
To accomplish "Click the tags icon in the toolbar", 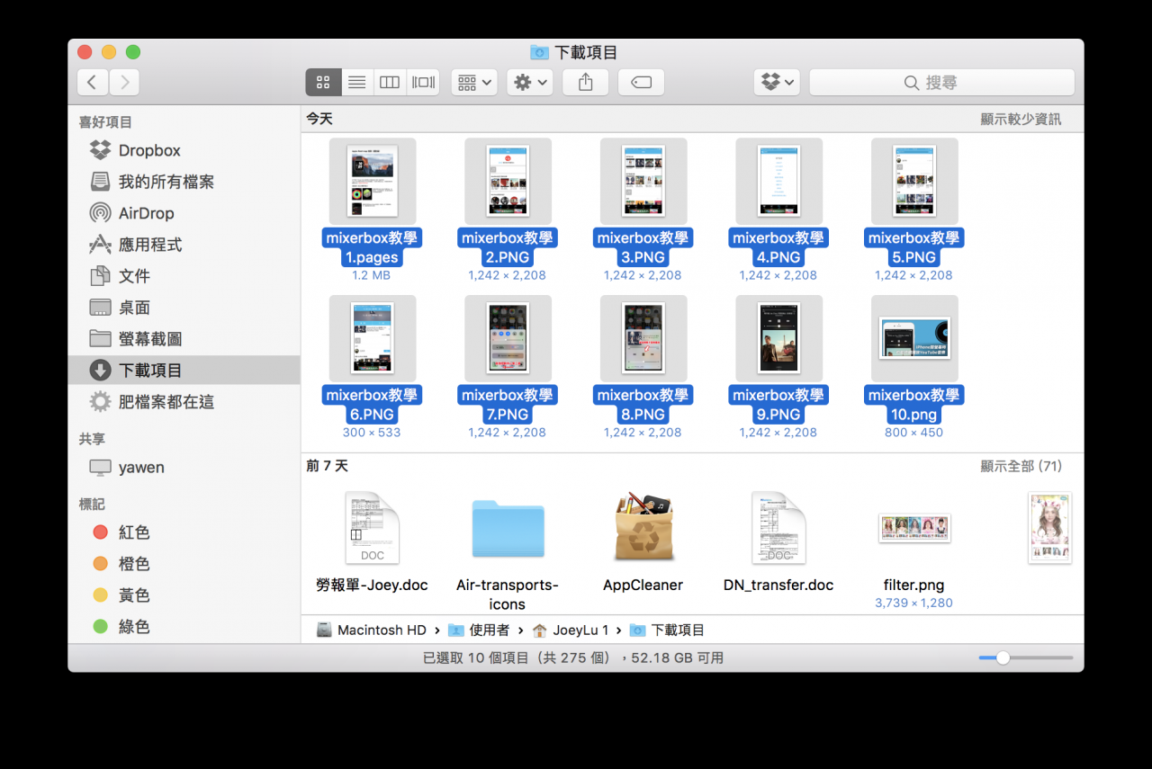I will coord(641,82).
